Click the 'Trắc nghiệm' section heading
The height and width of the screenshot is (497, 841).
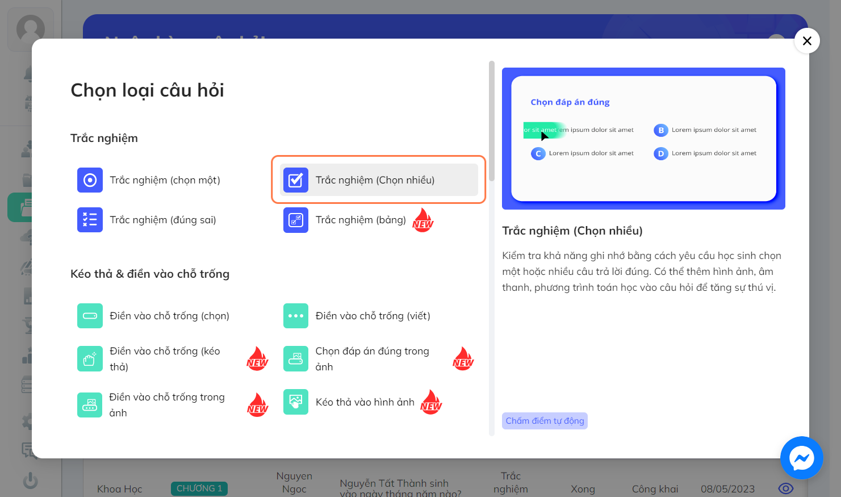pyautogui.click(x=104, y=138)
